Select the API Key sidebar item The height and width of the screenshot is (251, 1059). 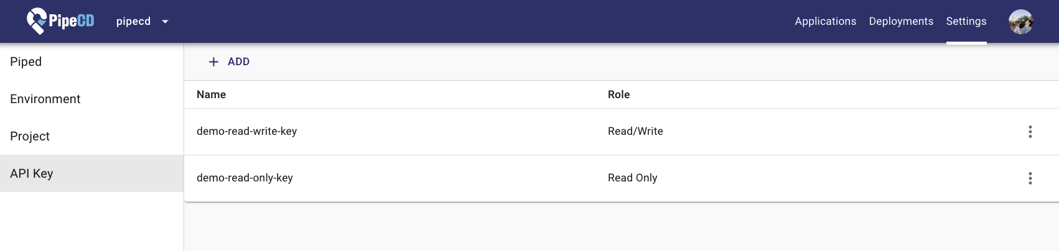coord(32,173)
